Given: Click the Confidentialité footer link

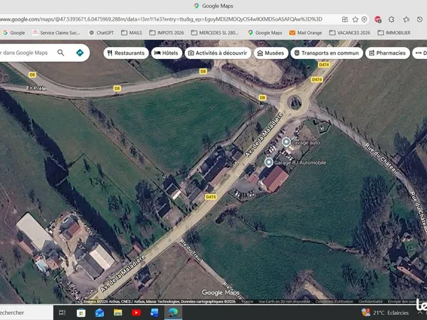Looking at the screenshot, I should [370, 302].
